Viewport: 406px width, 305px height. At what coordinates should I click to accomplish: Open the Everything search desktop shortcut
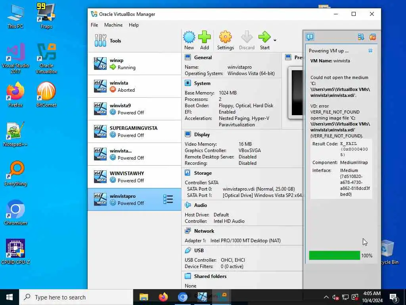15,173
